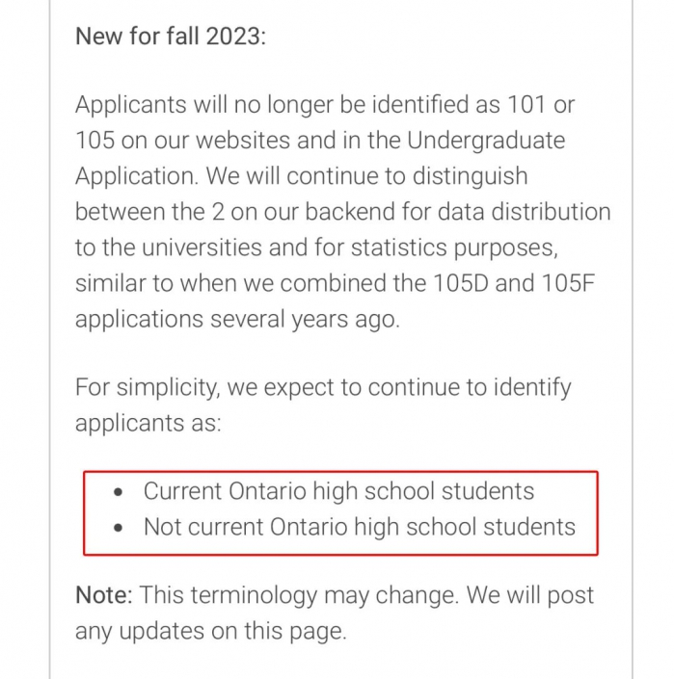Click the phrase "statistics purposes,"
The height and width of the screenshot is (679, 674).
(x=454, y=248)
